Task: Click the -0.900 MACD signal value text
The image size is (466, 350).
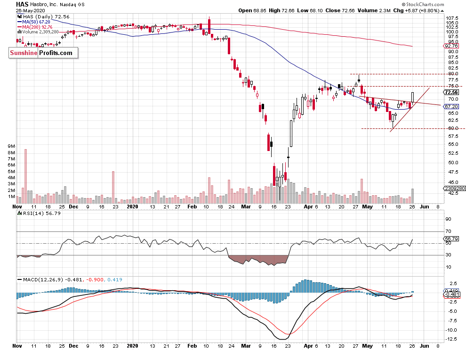Action: [96, 279]
